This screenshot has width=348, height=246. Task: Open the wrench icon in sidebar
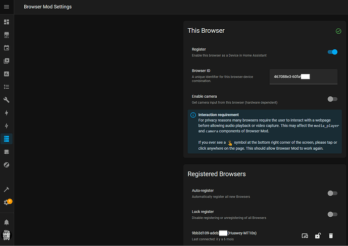tap(7, 100)
